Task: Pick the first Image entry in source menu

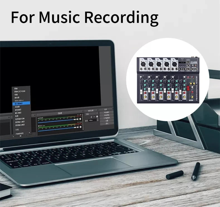Action: (x=16, y=88)
